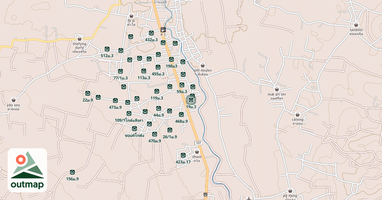The width and height of the screenshot is (382, 200).
Task: Select the Thai label เที่ยงสุริย์
Action: point(79,51)
